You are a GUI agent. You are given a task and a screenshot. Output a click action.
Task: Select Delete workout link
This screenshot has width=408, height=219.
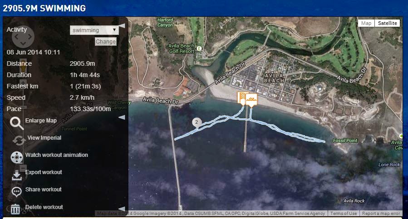(x=44, y=207)
